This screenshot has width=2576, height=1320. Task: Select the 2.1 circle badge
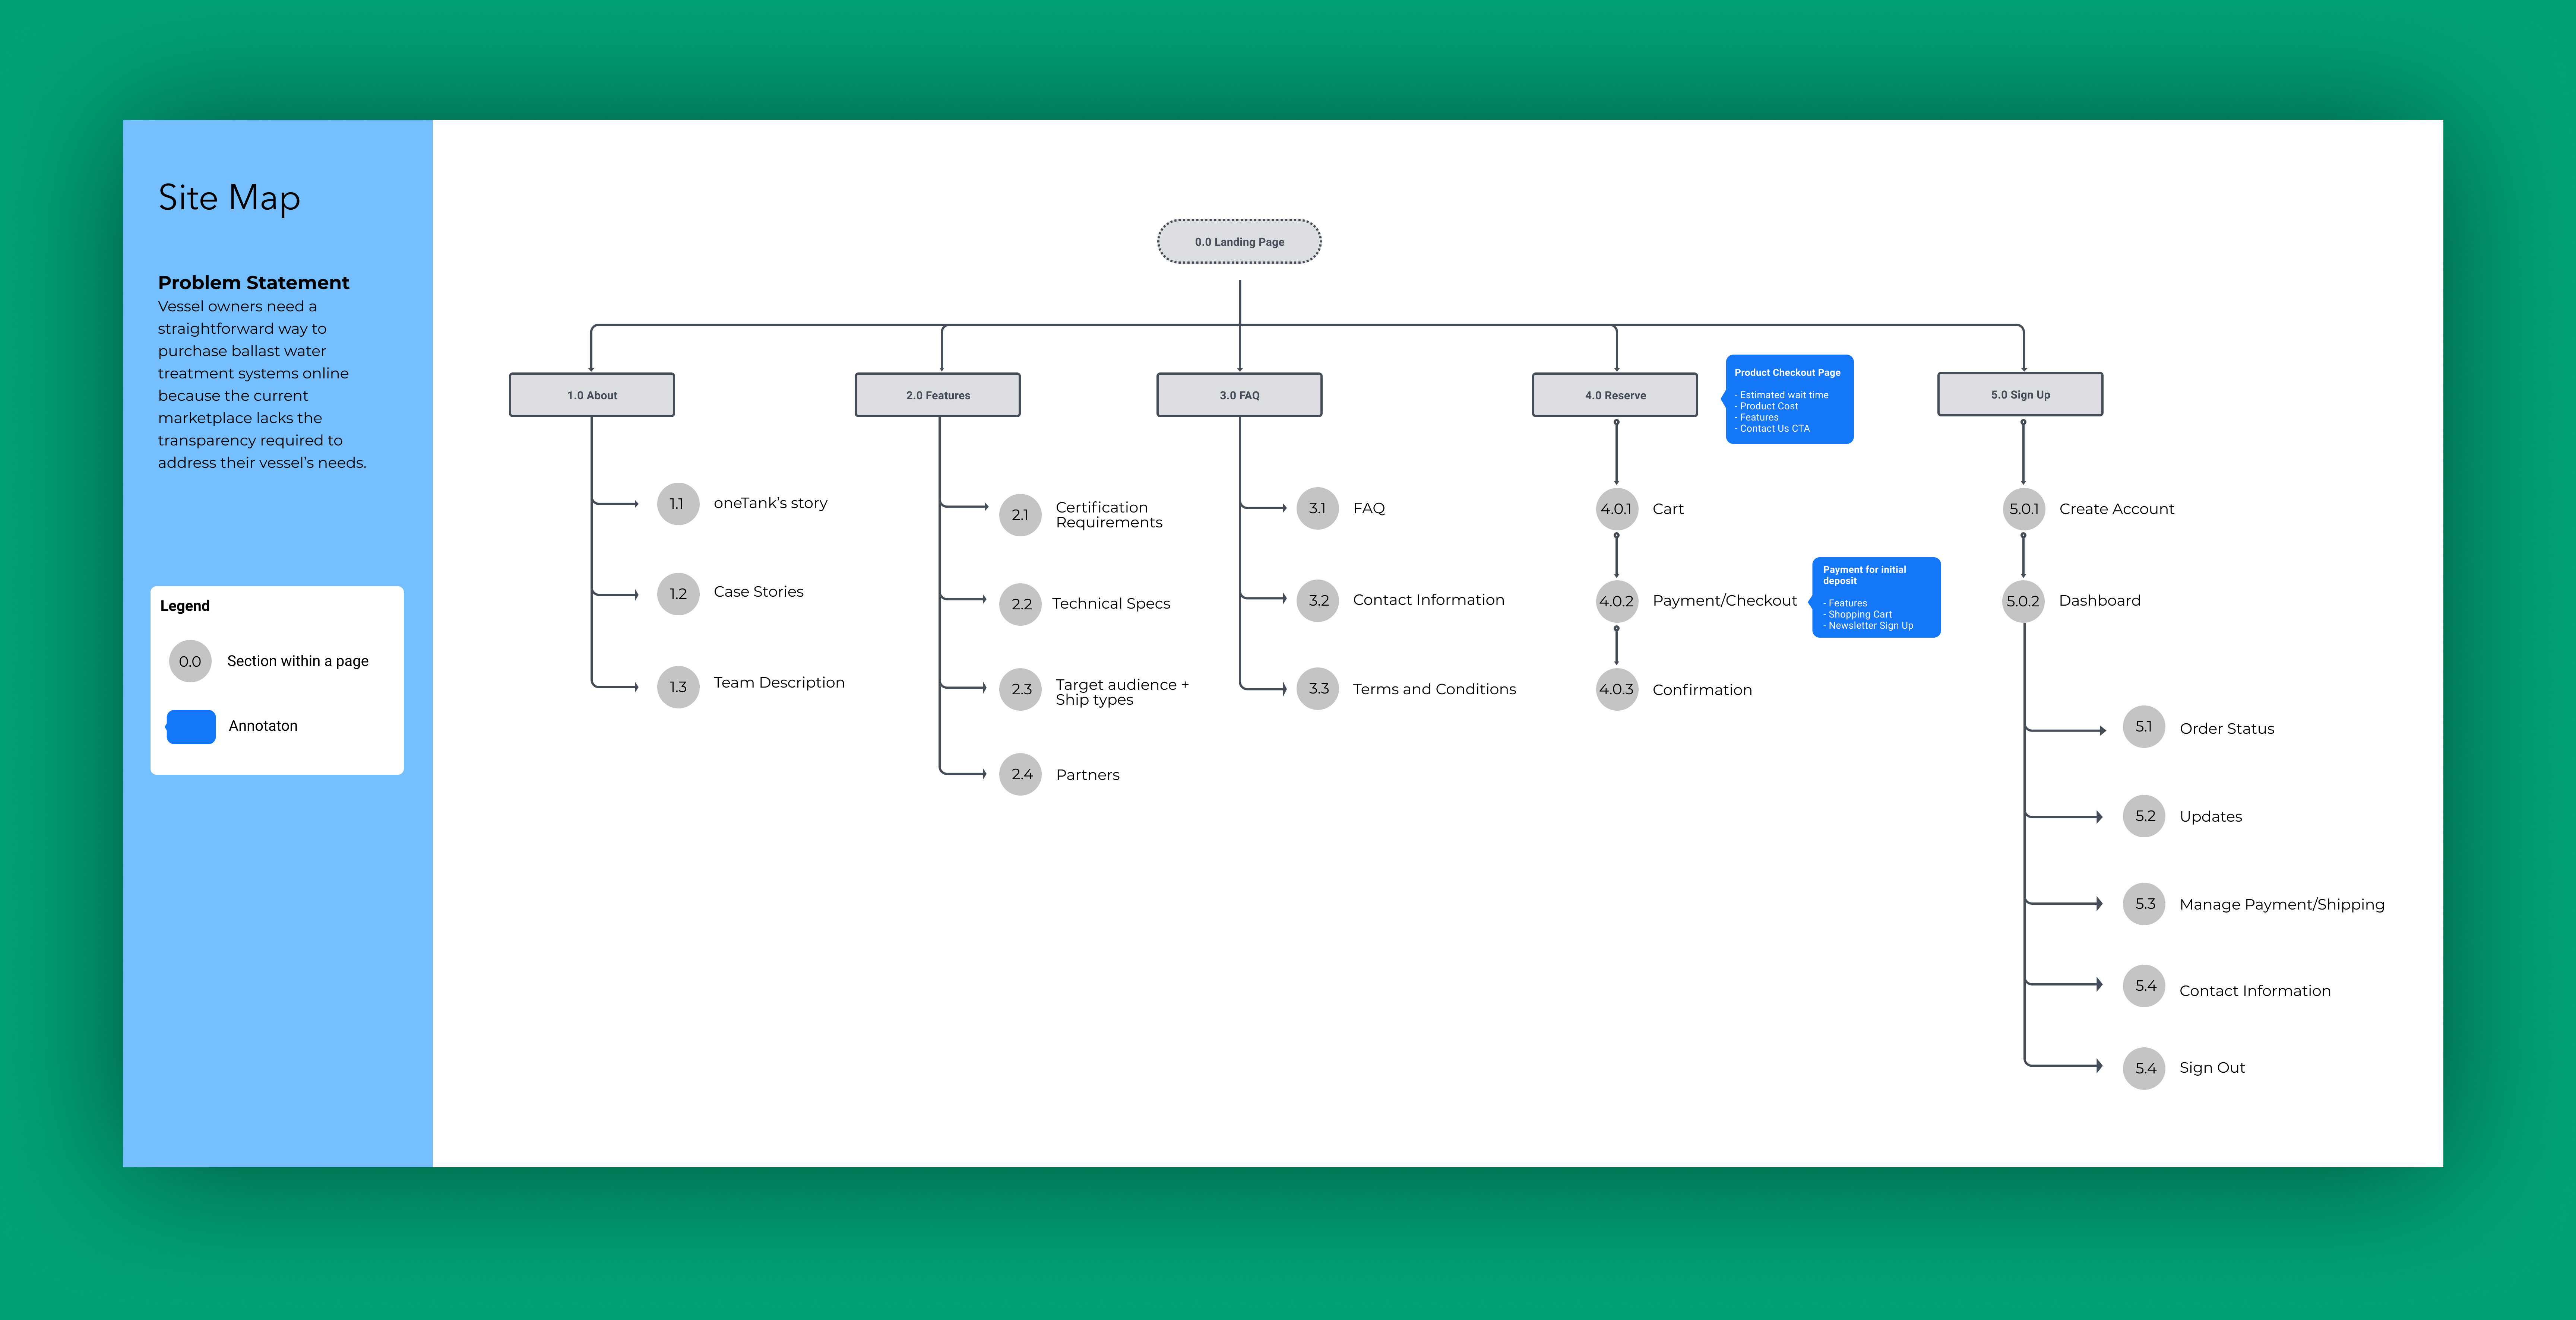coord(1020,515)
